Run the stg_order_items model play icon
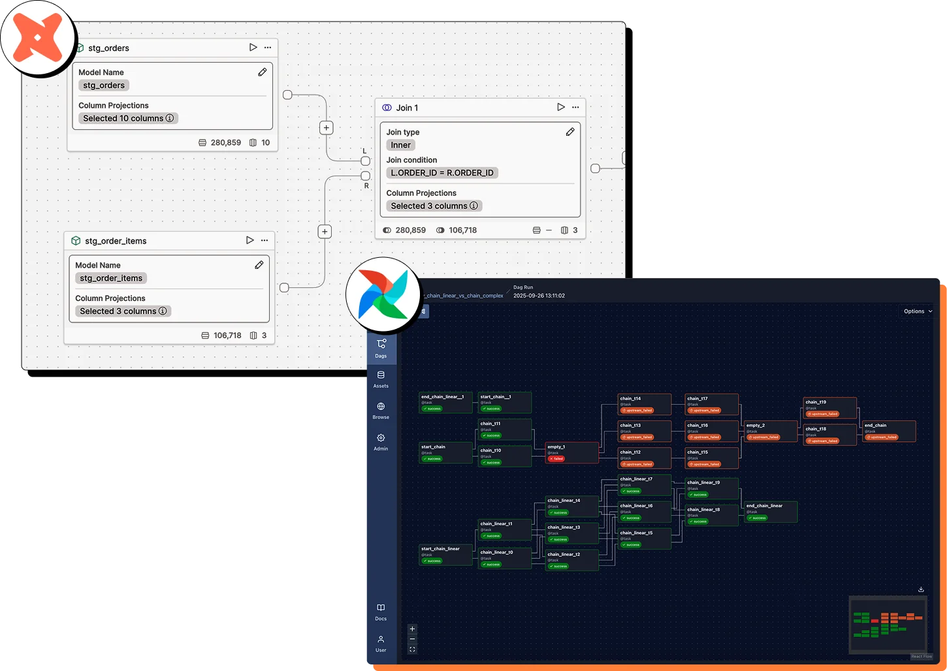Image resolution: width=947 pixels, height=671 pixels. pos(249,240)
